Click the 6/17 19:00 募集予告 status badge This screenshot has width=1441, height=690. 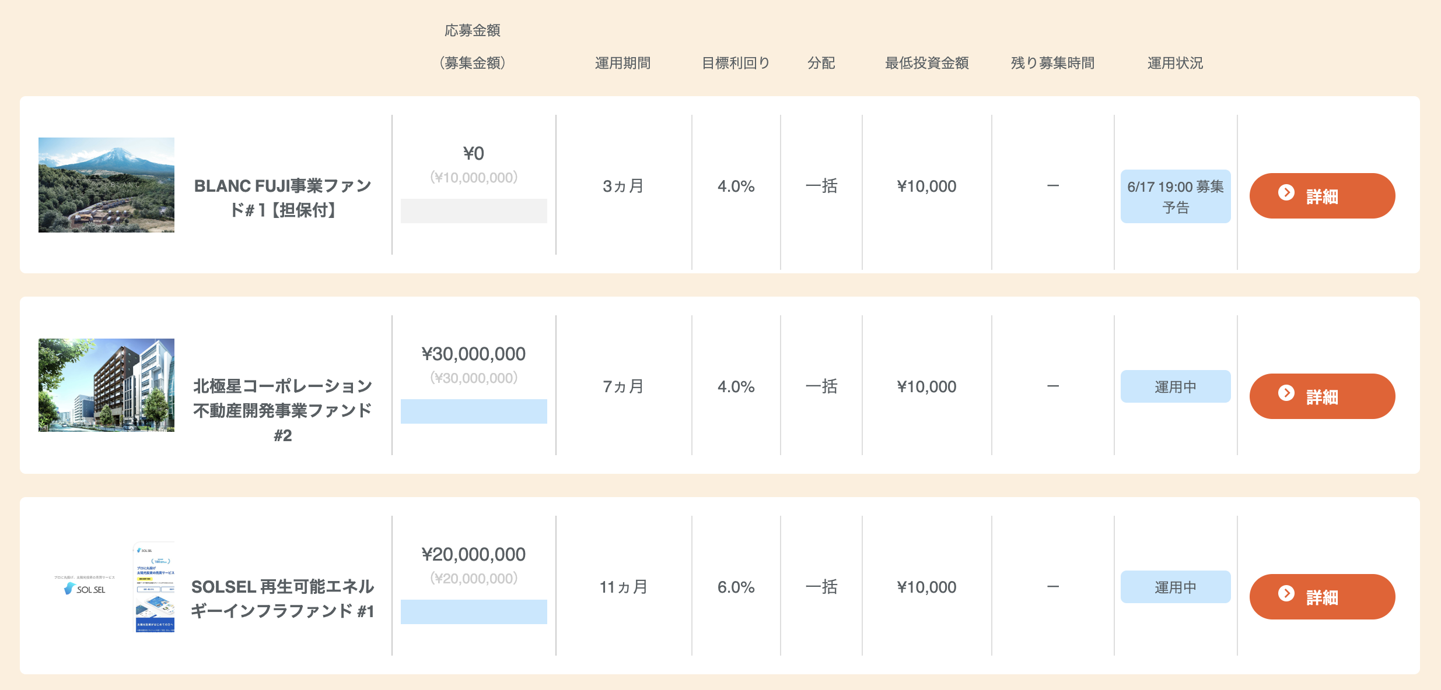tap(1175, 196)
